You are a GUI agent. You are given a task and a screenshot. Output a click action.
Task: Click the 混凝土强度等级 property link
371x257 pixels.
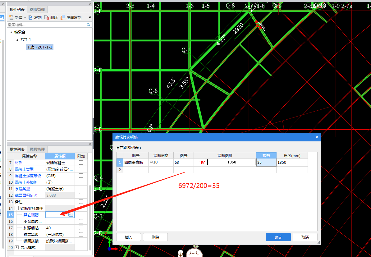(x=28, y=176)
